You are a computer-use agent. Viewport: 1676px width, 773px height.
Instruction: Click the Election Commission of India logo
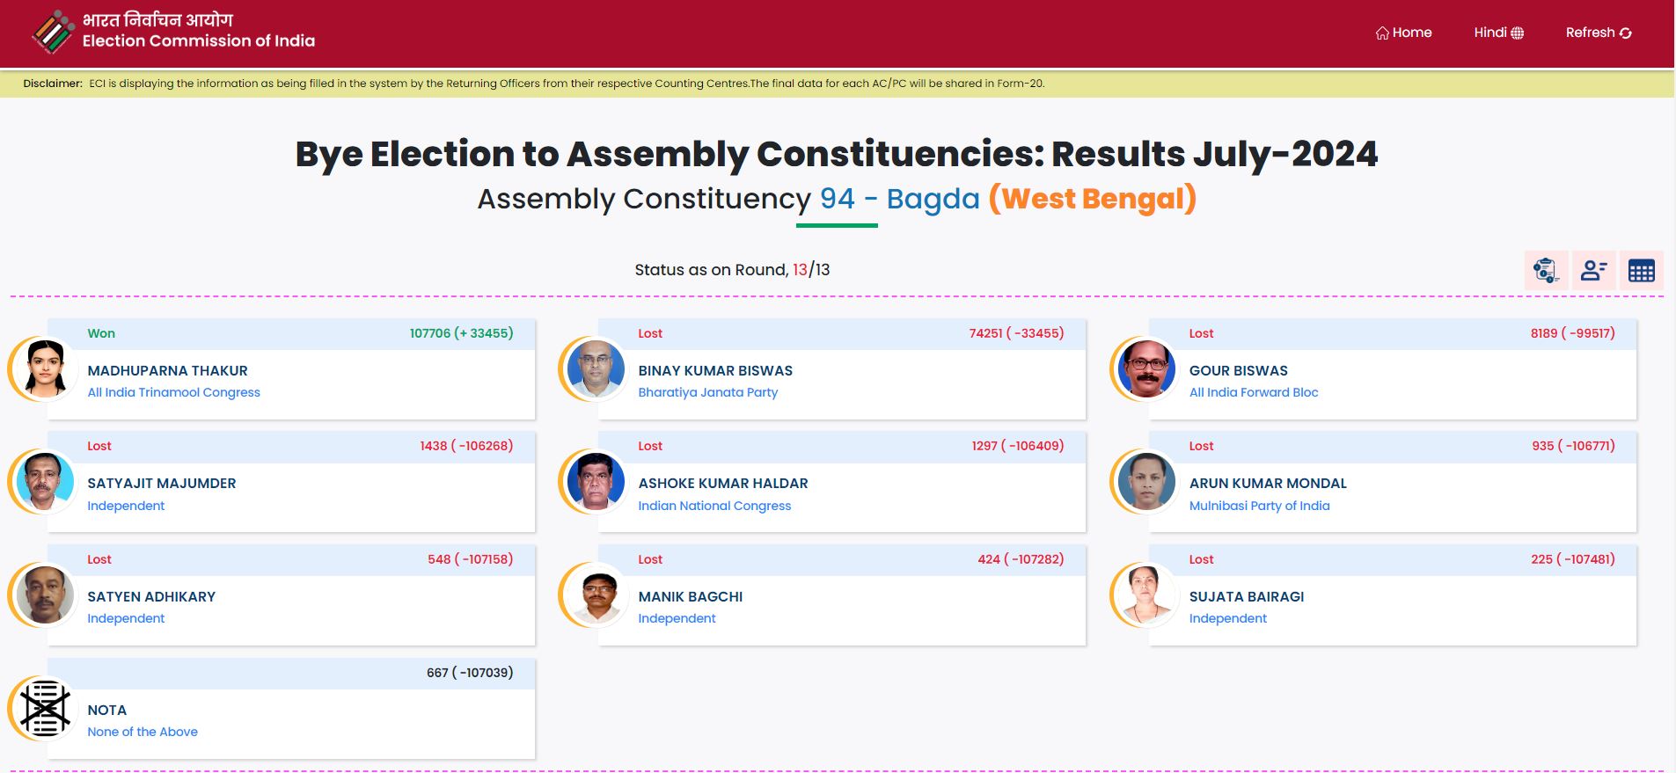pos(53,33)
